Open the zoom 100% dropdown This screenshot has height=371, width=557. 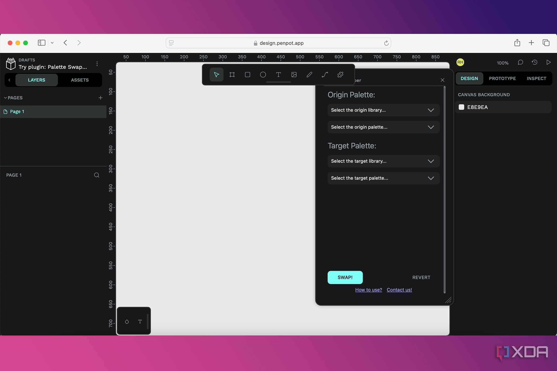pos(503,63)
